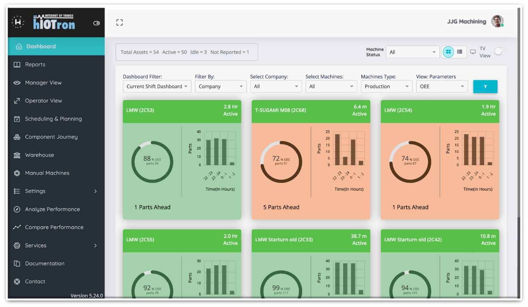
Task: Click the Settings list icon
Action: point(17,191)
